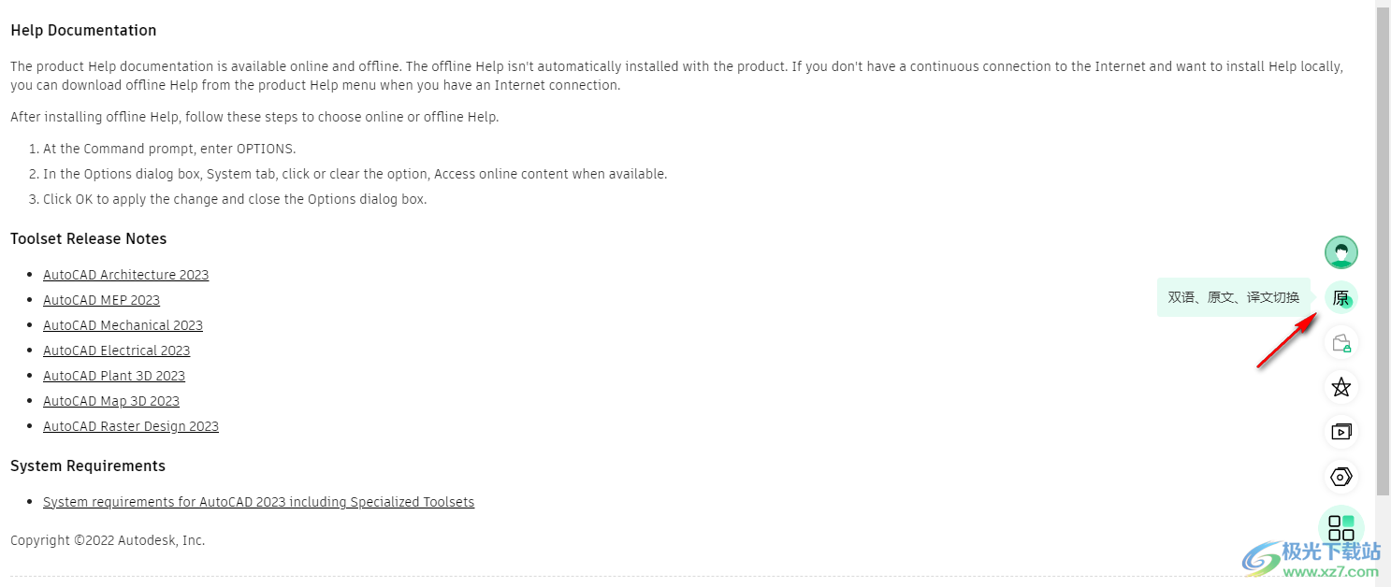This screenshot has width=1391, height=587.
Task: Toggle the 原 original/translation switch icon
Action: [x=1340, y=298]
